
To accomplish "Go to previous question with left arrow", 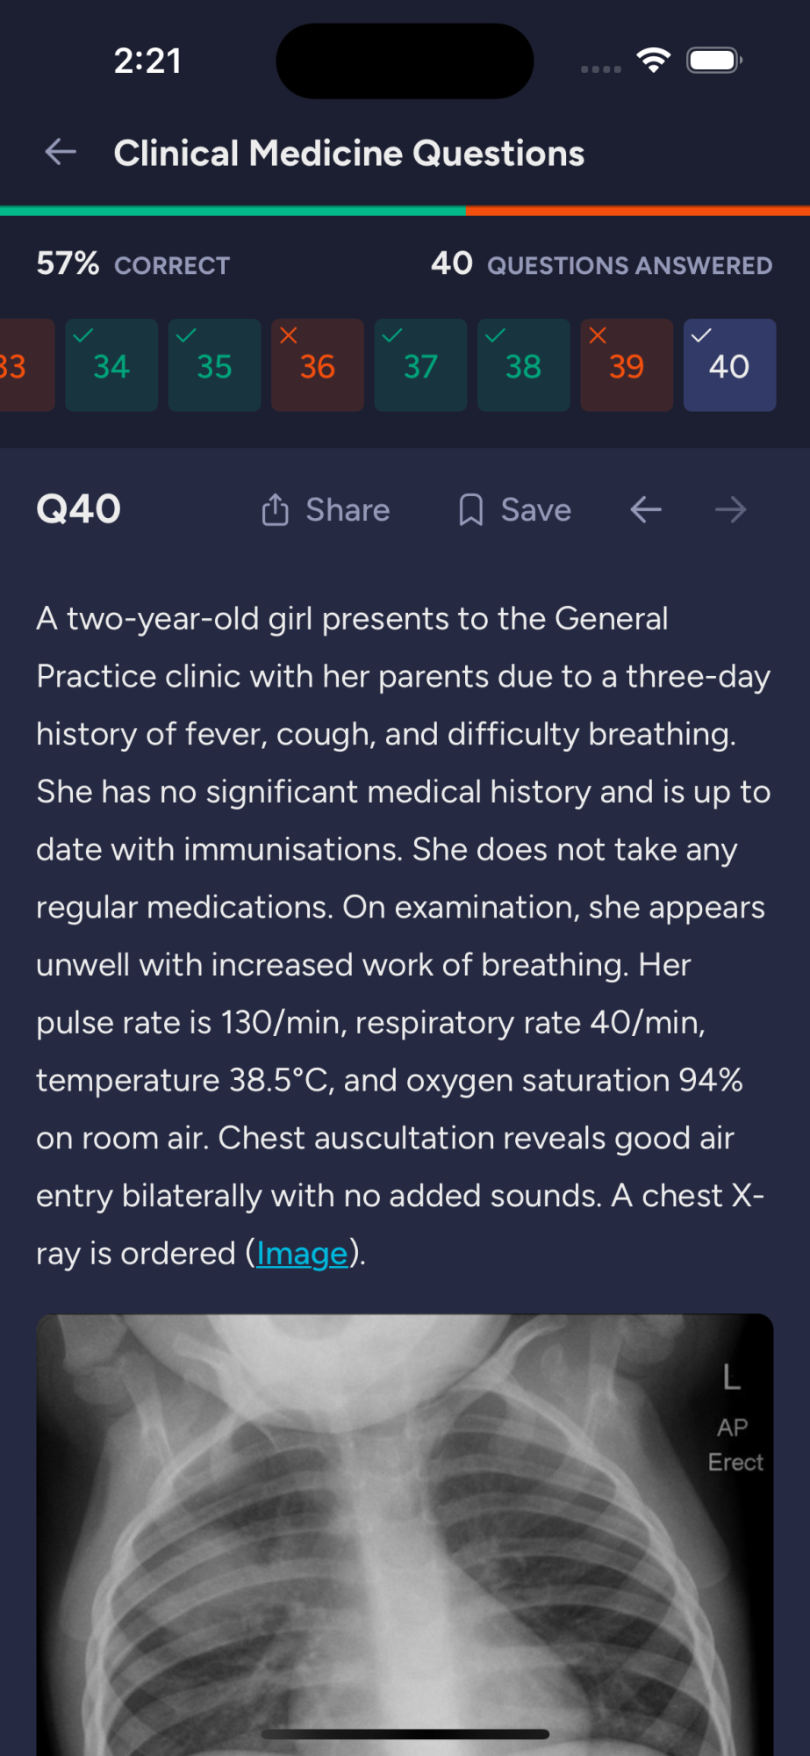I will 646,509.
